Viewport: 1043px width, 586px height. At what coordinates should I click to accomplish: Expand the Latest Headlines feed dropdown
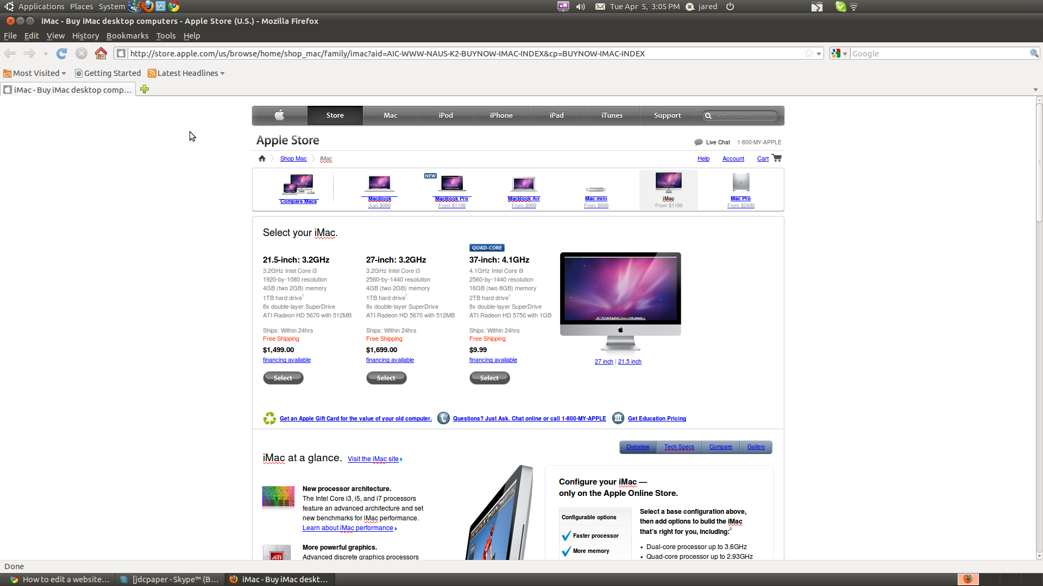pos(186,73)
